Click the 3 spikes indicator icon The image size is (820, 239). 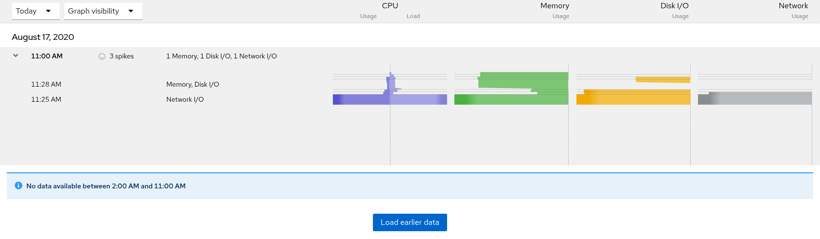pos(102,56)
